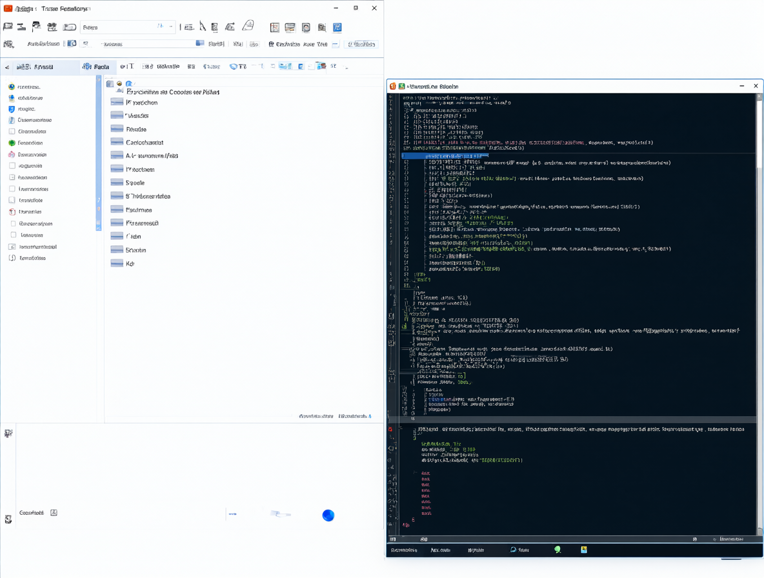Select the sidebar item with the green circle icon
Viewport: 764px width, 578px height.
(x=25, y=143)
